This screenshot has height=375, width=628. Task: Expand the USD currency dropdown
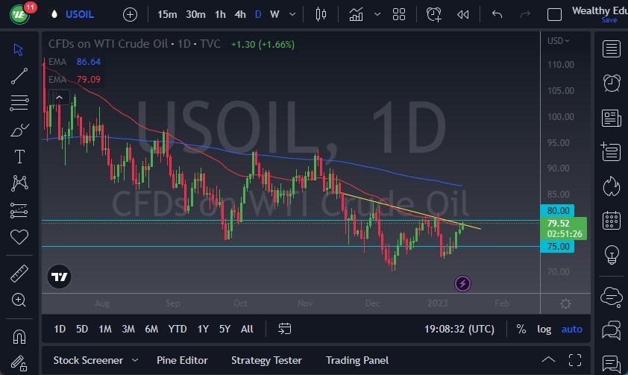pyautogui.click(x=557, y=41)
